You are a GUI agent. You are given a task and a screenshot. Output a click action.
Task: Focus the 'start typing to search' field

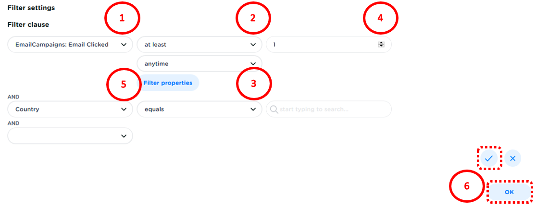point(332,109)
